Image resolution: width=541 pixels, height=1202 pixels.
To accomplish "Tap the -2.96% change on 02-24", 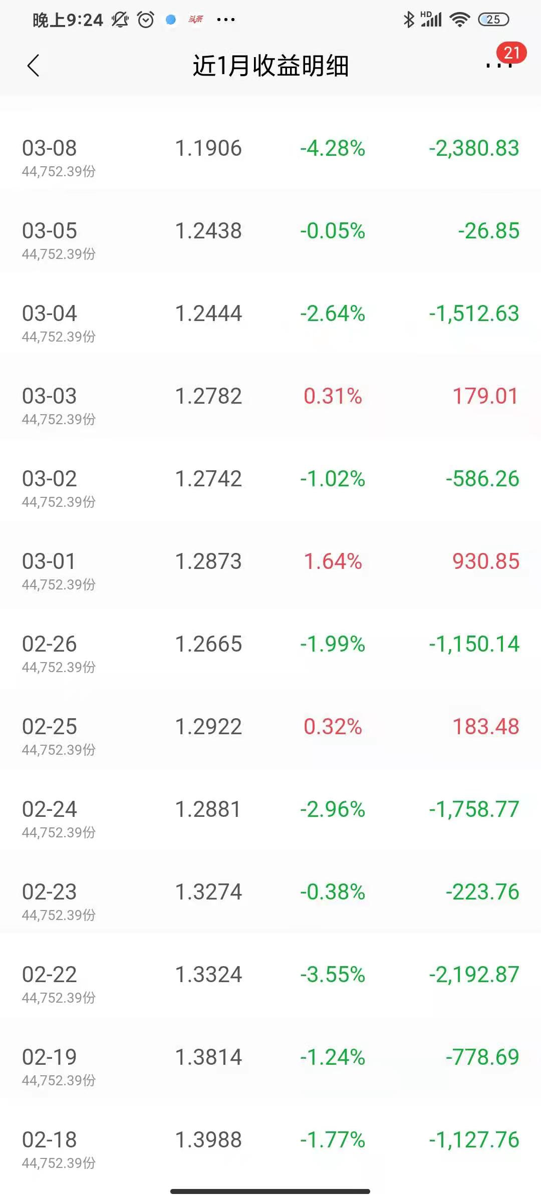I will pyautogui.click(x=333, y=809).
